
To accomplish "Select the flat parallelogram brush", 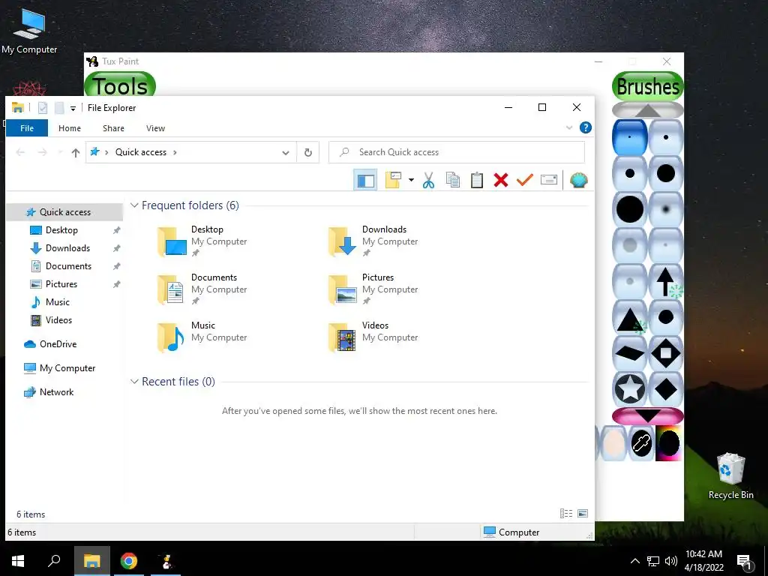I will point(630,353).
